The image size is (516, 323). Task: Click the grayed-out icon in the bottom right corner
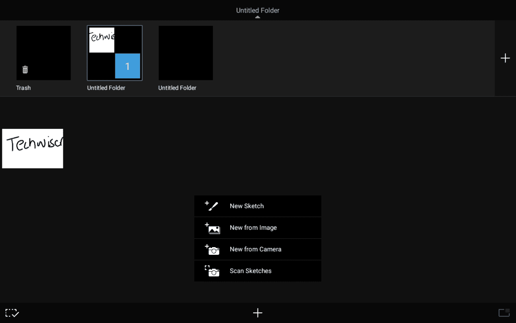click(x=504, y=313)
